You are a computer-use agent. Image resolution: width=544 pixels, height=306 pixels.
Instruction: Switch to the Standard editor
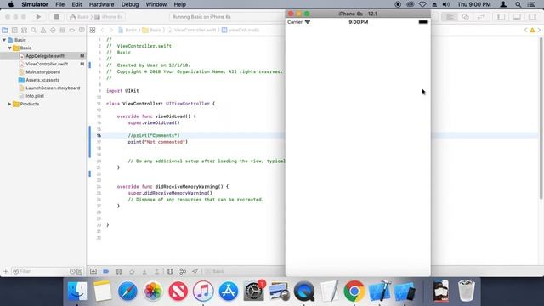coord(450,17)
